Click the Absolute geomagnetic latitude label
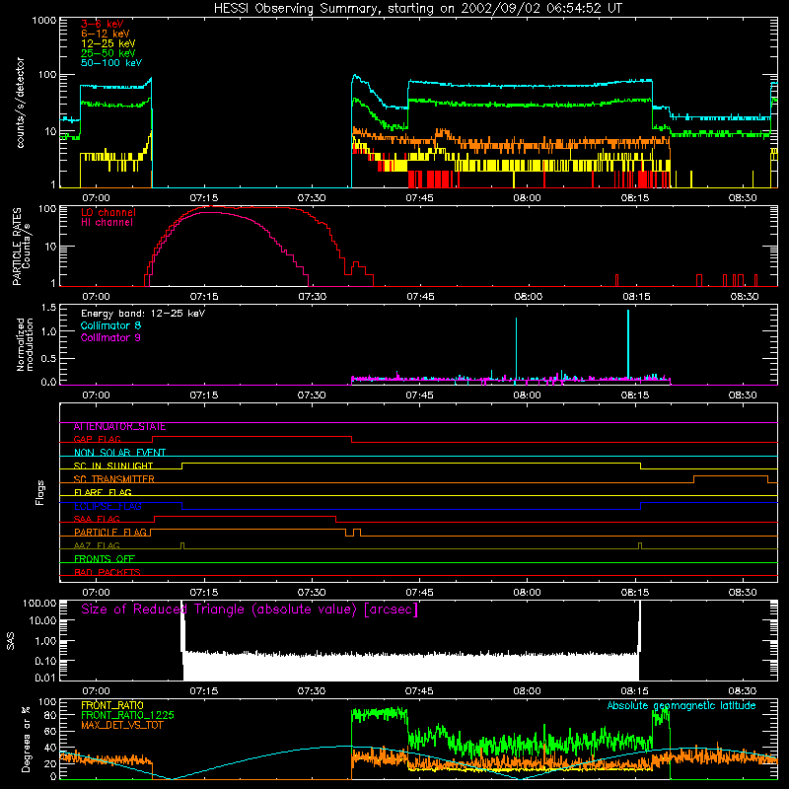789x789 pixels. point(681,706)
